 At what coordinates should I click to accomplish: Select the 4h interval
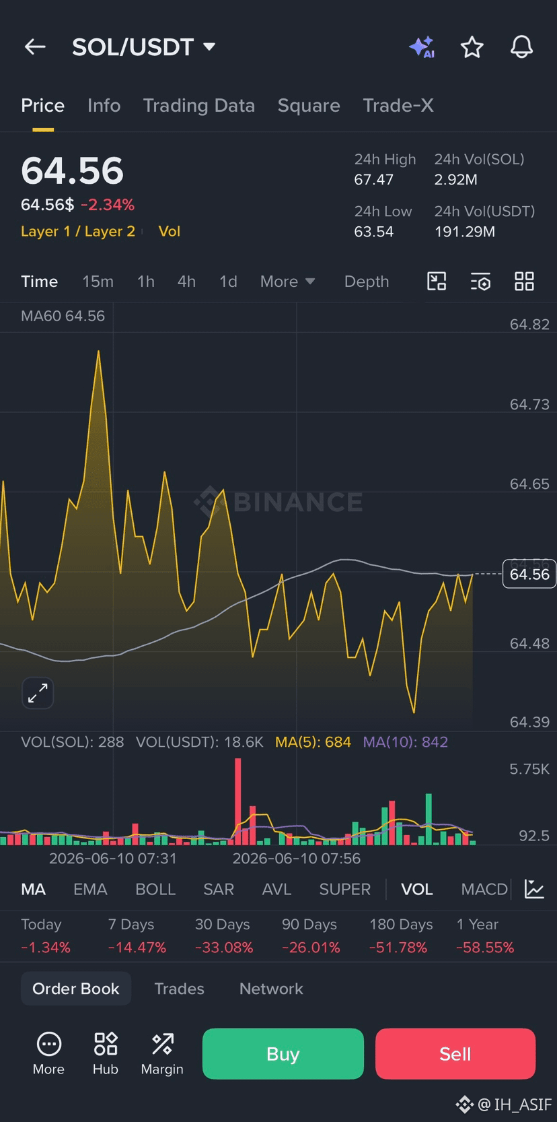[186, 282]
